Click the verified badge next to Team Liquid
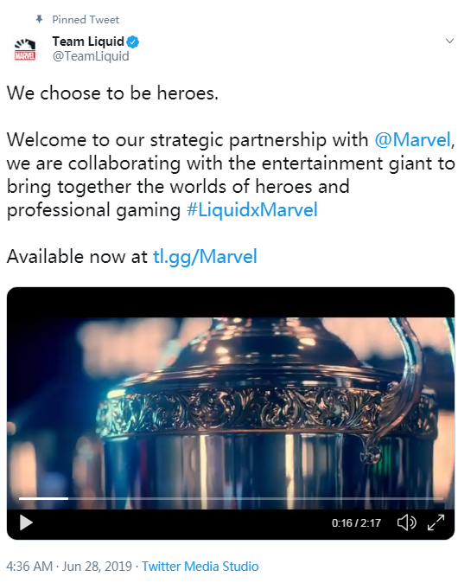This screenshot has width=458, height=583. click(x=132, y=42)
